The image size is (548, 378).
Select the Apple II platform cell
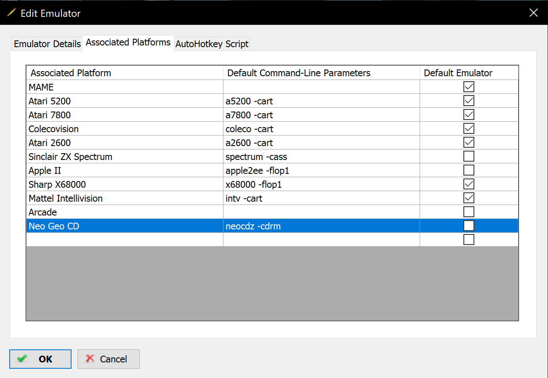pos(125,170)
